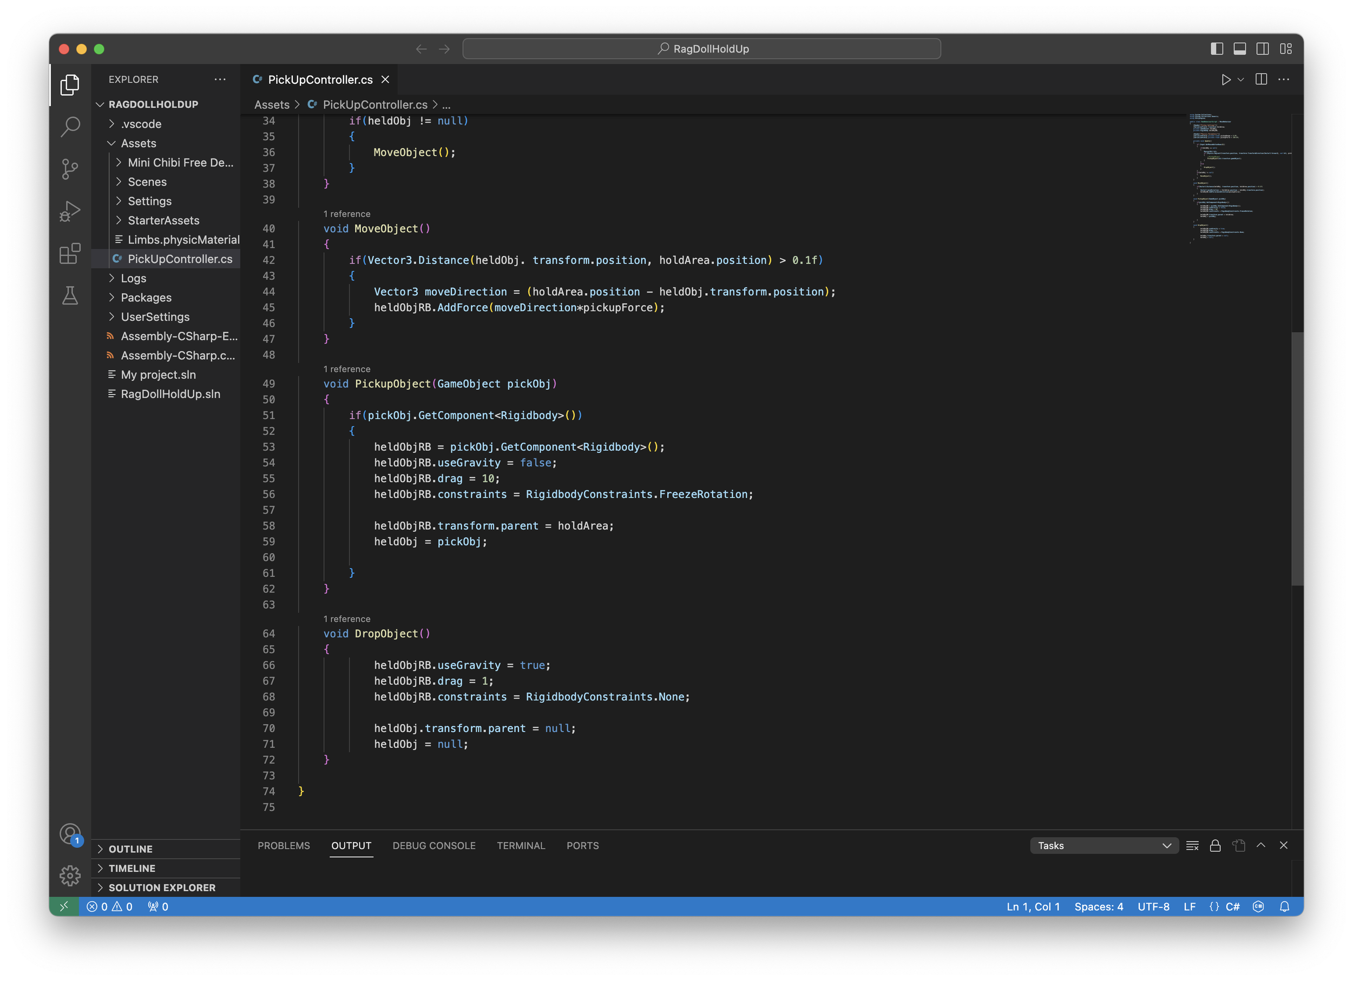Toggle the primary side bar layout button
The width and height of the screenshot is (1353, 981).
(x=1217, y=49)
